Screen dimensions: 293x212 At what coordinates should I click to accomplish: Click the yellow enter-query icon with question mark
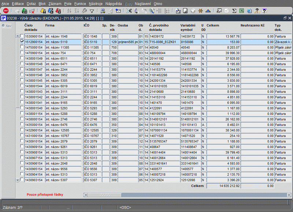click(x=43, y=11)
